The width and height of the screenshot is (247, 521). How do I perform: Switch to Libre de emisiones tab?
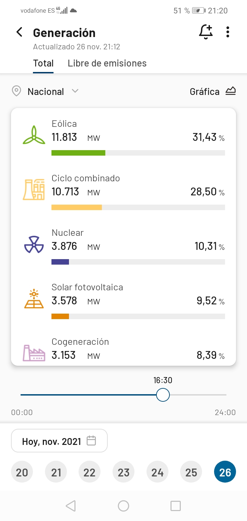click(107, 63)
